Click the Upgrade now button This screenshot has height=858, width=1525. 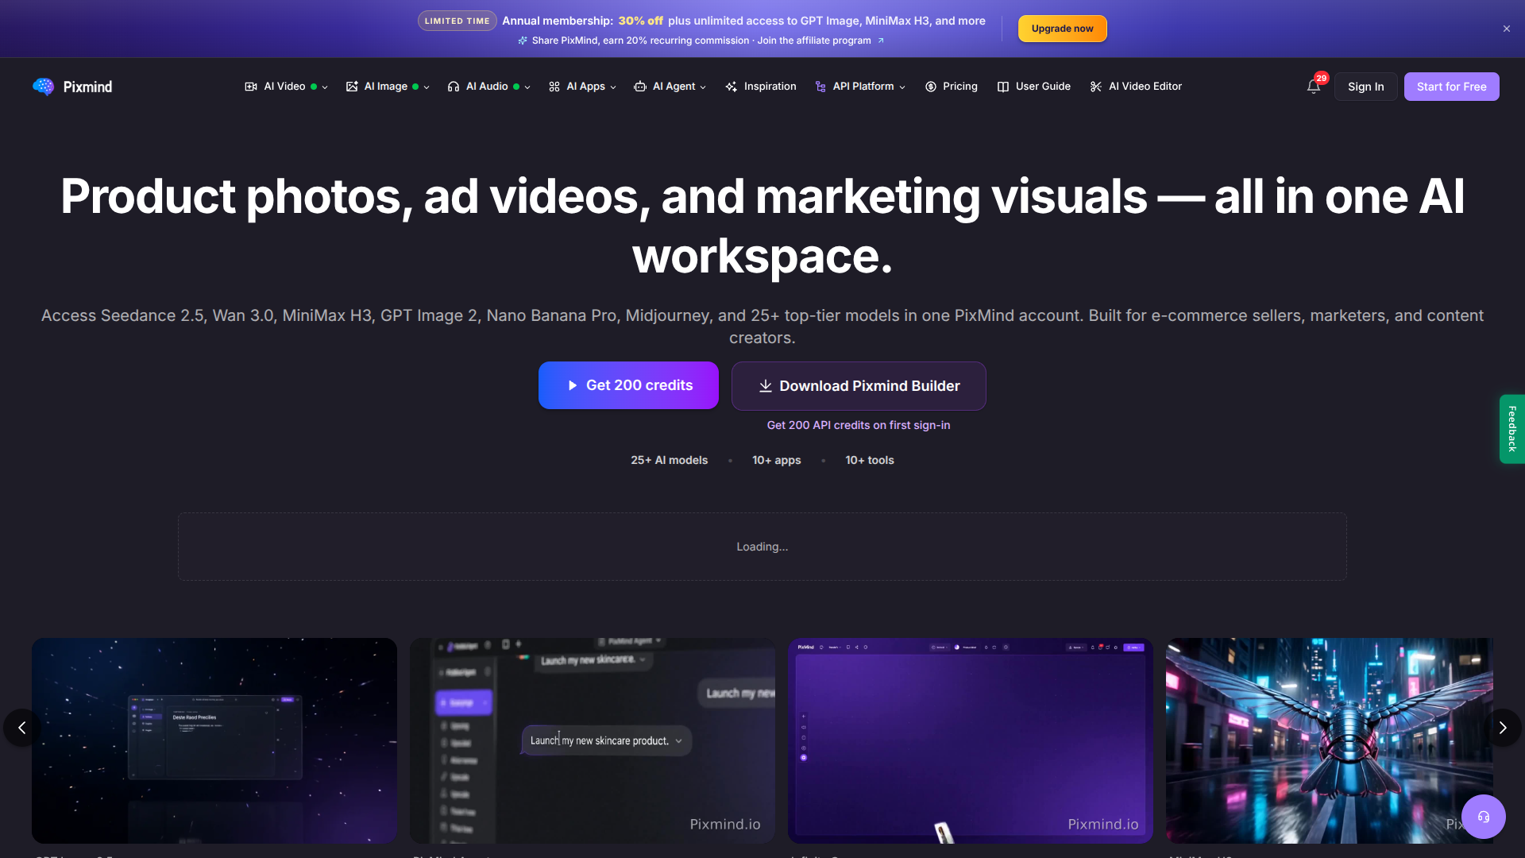click(1062, 29)
